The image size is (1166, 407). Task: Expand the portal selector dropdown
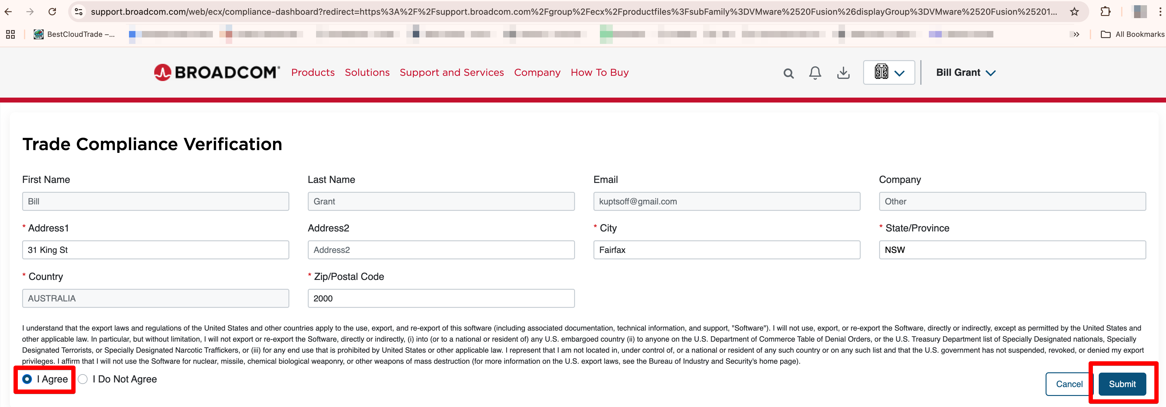click(x=889, y=72)
